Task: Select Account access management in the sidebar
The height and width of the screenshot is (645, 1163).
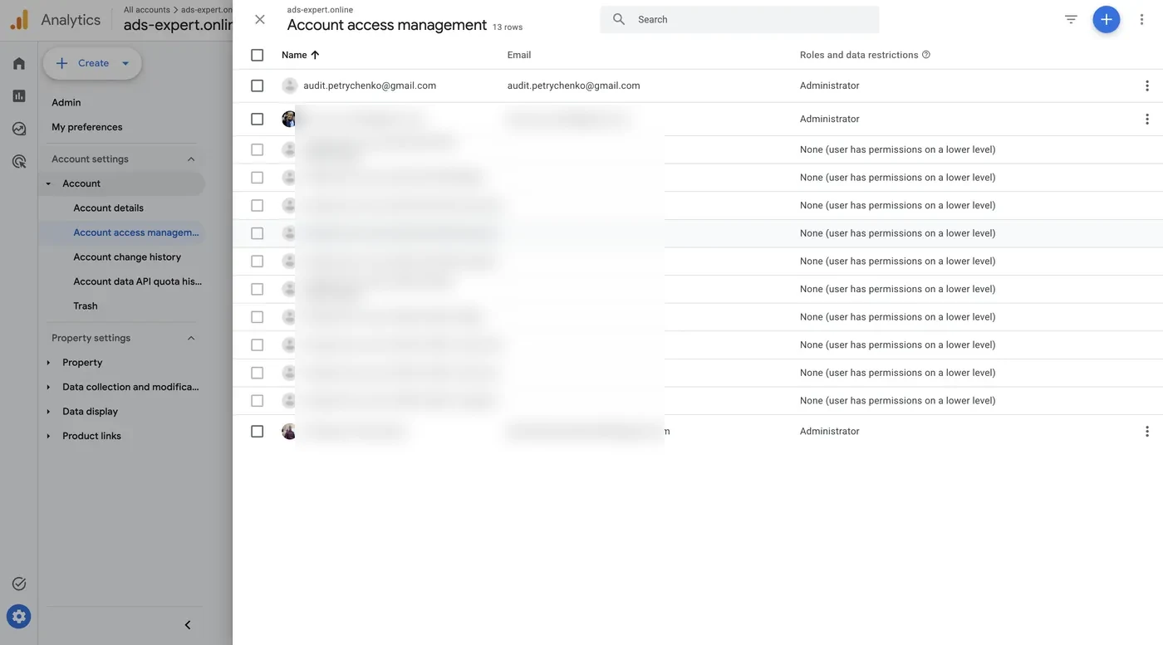Action: pyautogui.click(x=136, y=232)
